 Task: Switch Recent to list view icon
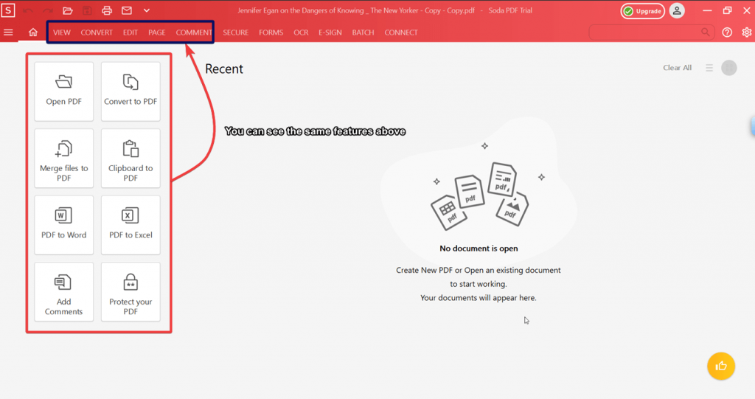coord(709,68)
